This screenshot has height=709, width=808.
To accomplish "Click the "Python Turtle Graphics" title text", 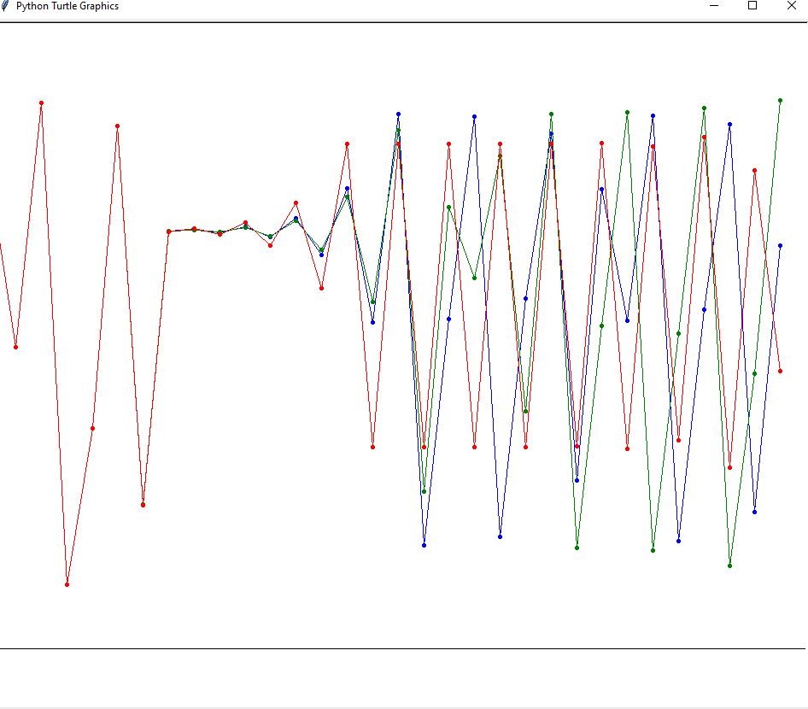I will (x=67, y=6).
